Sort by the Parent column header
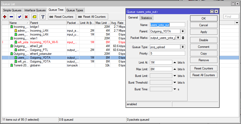The height and width of the screenshot is (124, 241). tap(48, 23)
